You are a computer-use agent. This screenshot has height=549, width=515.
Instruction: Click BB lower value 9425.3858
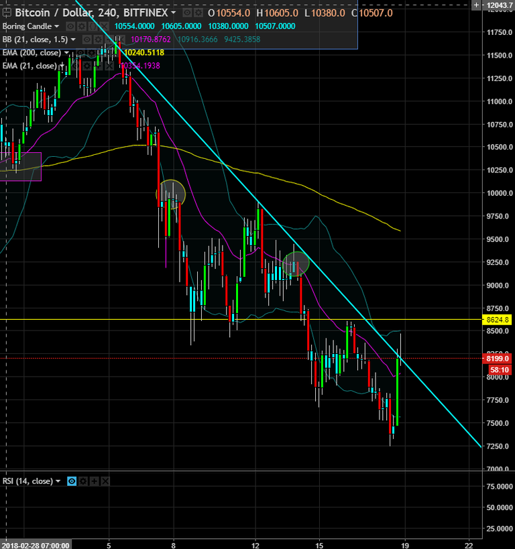(x=242, y=40)
